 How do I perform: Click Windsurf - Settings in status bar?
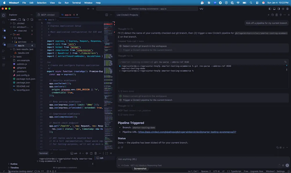[275, 171]
